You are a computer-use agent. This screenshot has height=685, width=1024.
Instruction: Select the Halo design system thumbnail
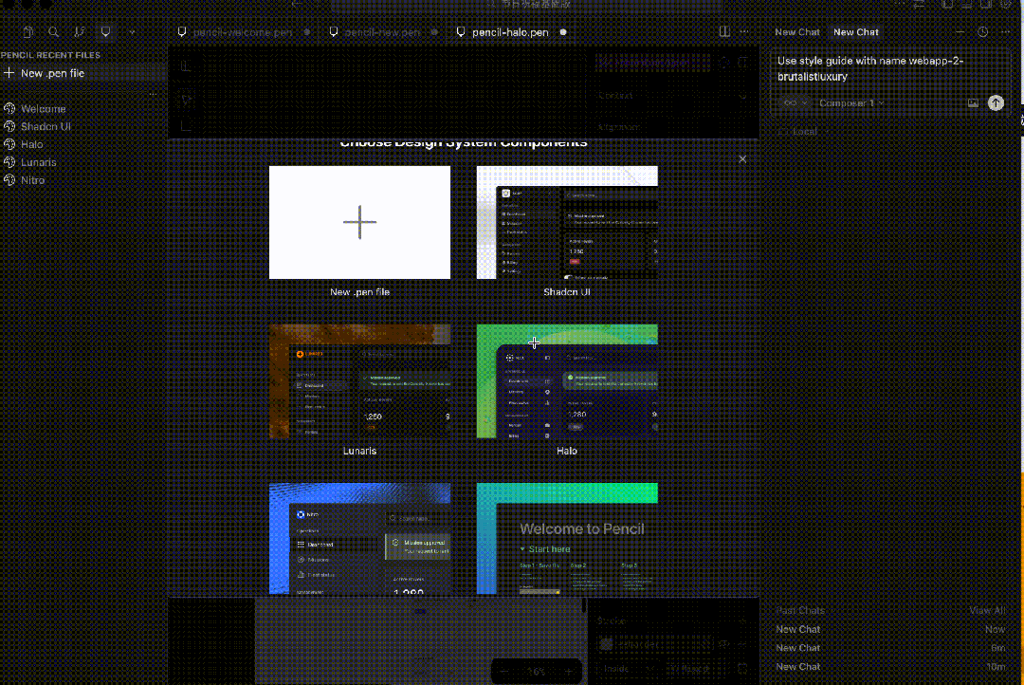(566, 381)
